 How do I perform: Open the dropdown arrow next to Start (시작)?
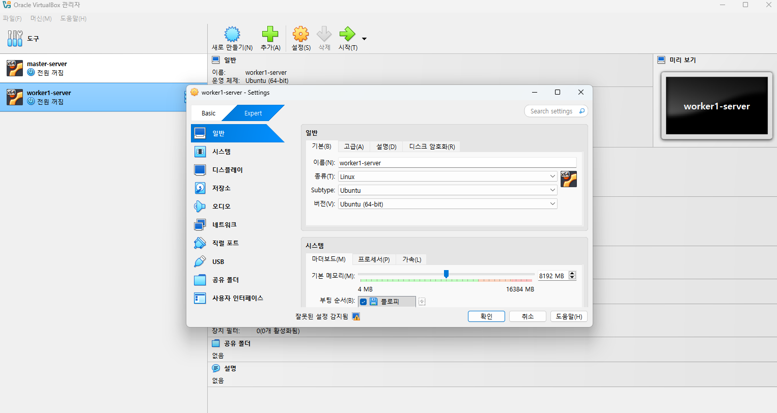point(364,39)
